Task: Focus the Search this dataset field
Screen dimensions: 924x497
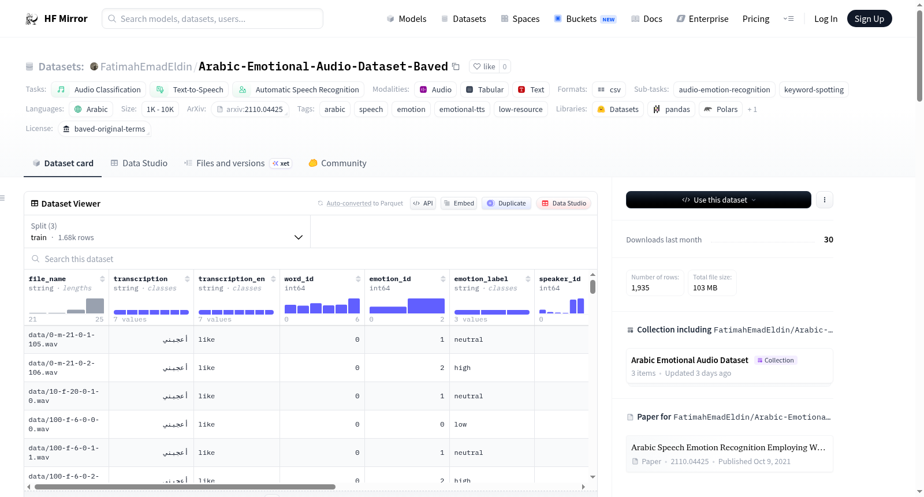Action: tap(311, 259)
